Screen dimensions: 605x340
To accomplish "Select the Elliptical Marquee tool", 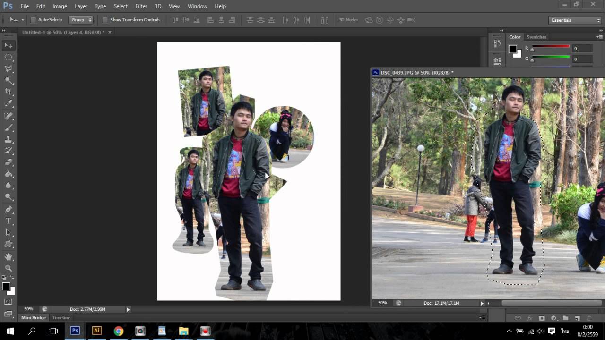I will [x=9, y=57].
